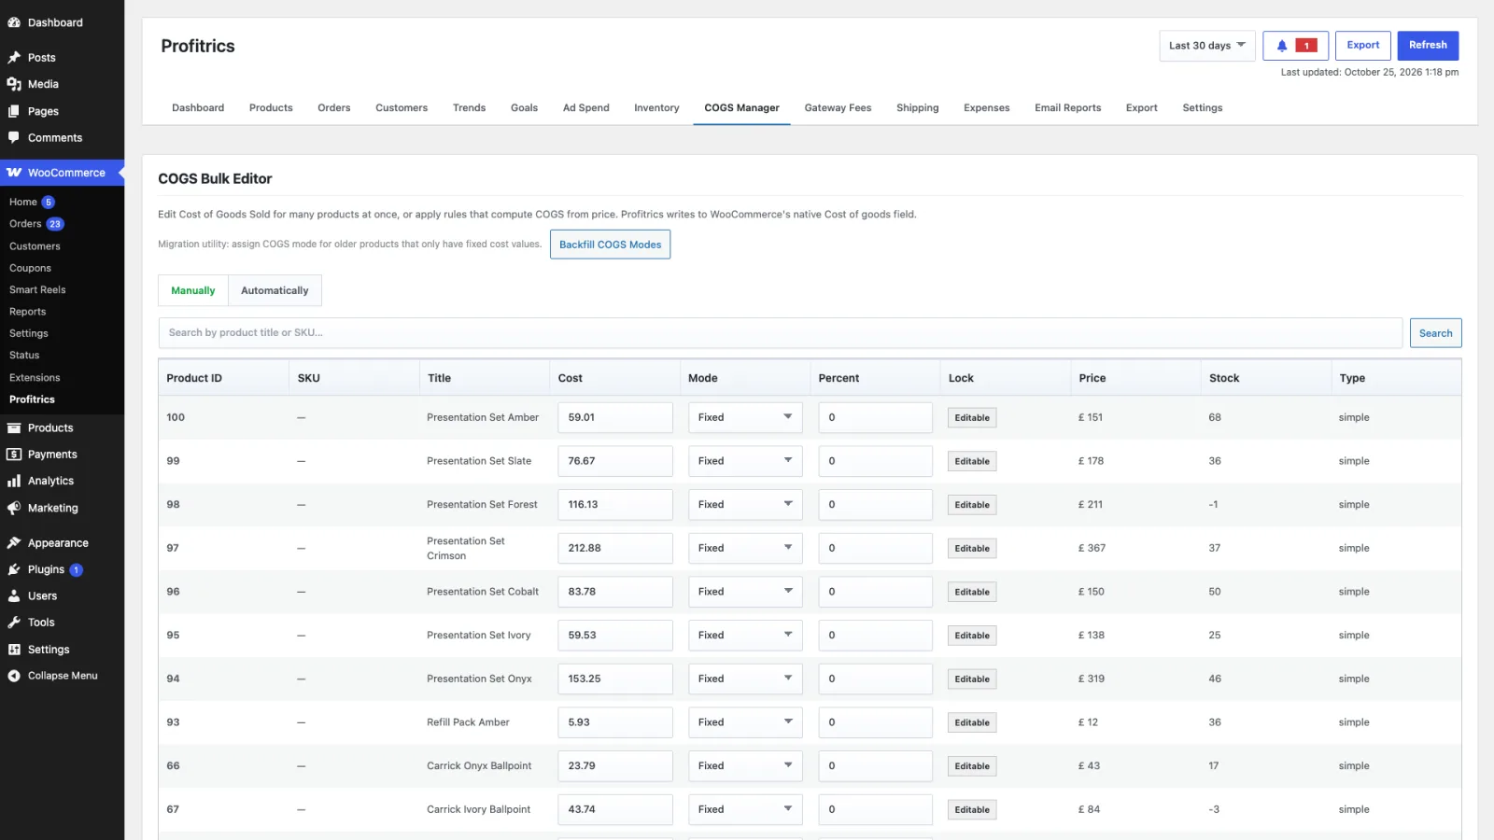Open Comments bubble icon
The image size is (1494, 840).
[14, 138]
